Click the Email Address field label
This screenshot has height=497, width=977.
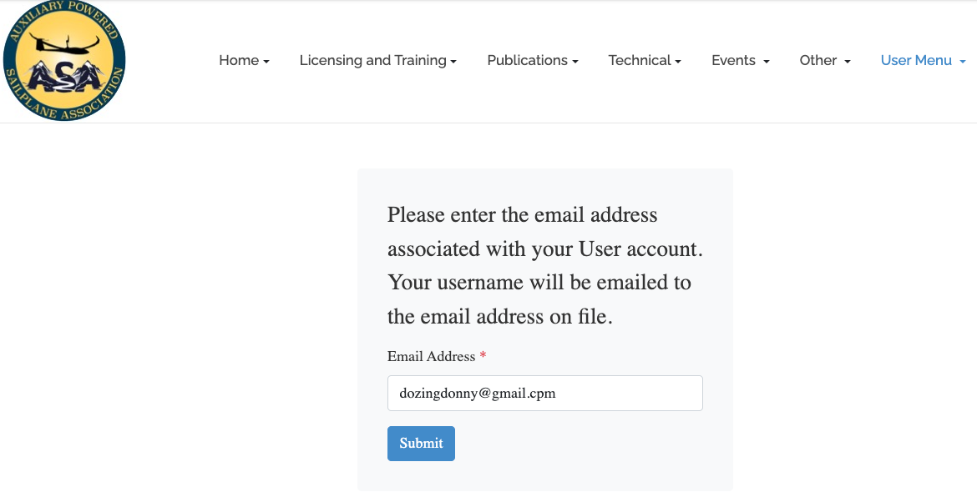click(431, 356)
